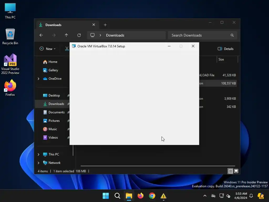Sort by the Size column header

click(x=227, y=59)
